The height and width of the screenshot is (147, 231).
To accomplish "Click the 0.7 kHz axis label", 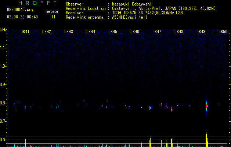I will pyautogui.click(x=3, y=121).
